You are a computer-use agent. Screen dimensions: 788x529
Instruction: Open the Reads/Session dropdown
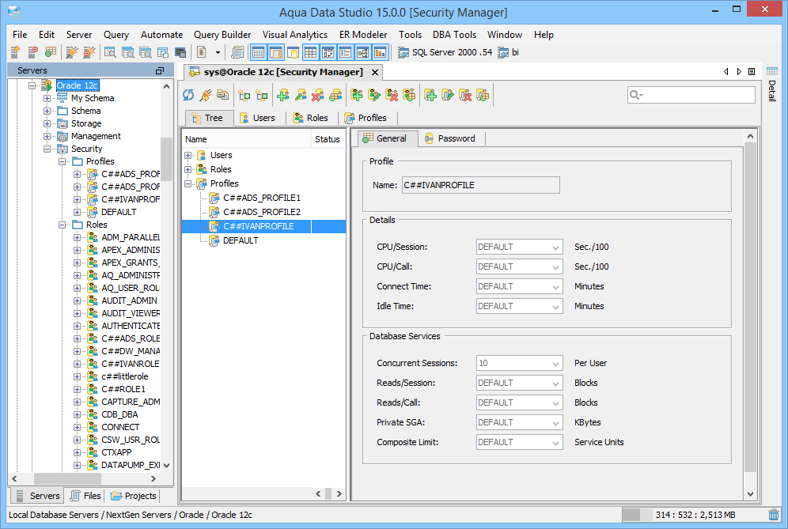pyautogui.click(x=555, y=383)
